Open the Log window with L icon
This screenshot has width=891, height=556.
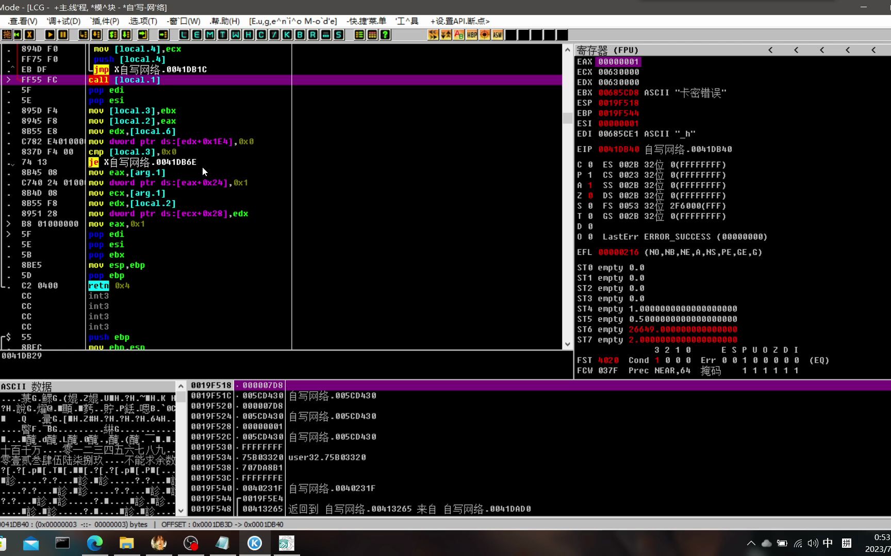[x=184, y=34]
